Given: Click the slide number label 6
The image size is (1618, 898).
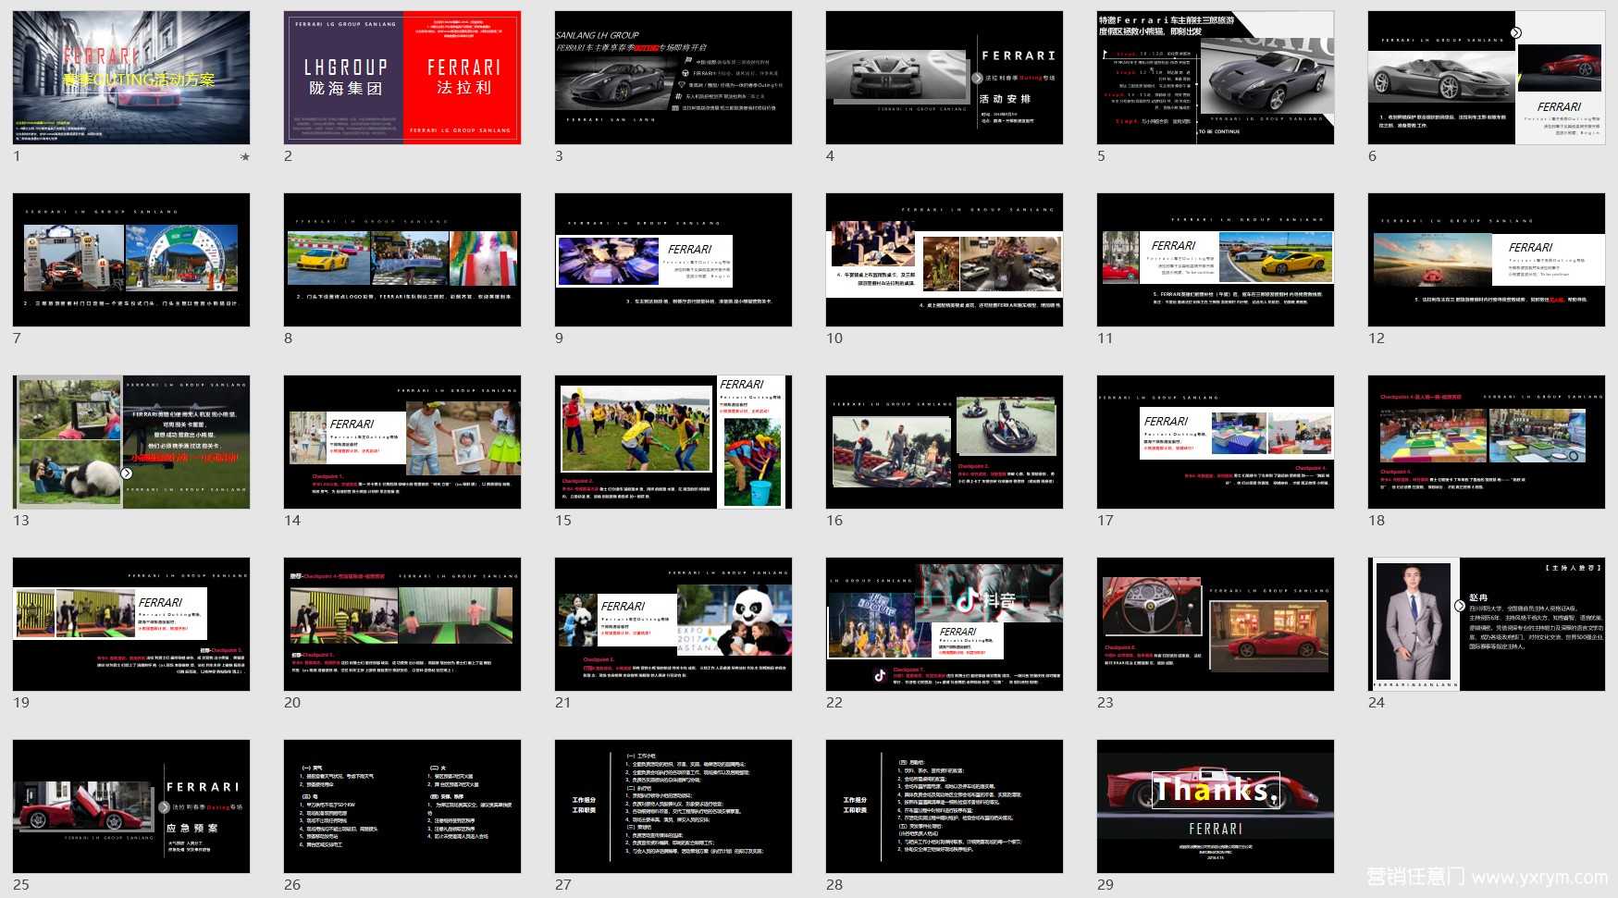Looking at the screenshot, I should coord(1373,156).
